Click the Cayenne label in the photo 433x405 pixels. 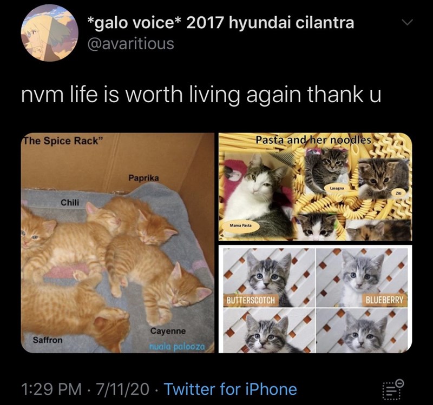click(x=168, y=331)
